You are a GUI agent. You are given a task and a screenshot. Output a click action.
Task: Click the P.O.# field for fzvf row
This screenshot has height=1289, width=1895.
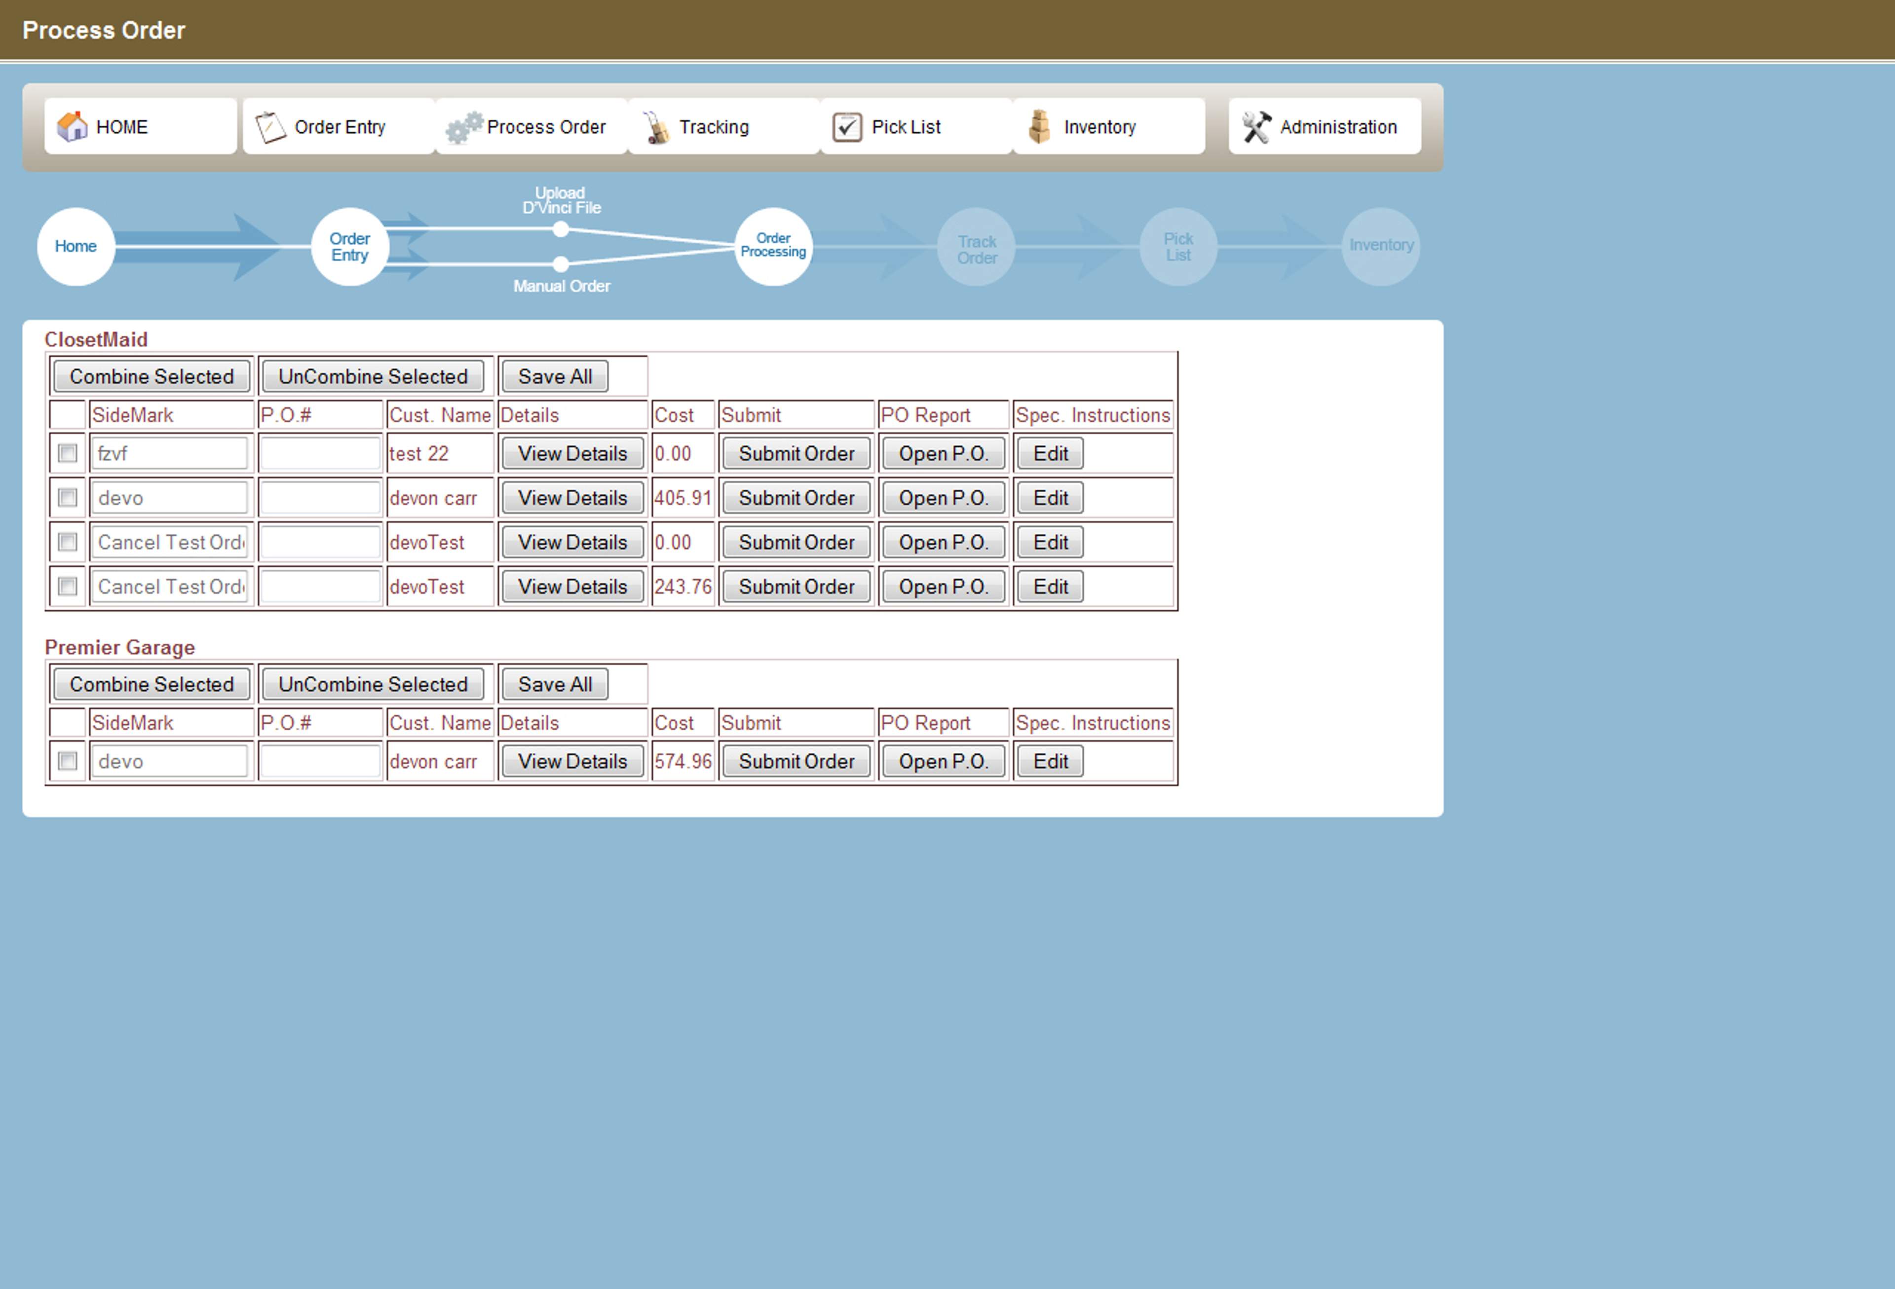(x=320, y=453)
